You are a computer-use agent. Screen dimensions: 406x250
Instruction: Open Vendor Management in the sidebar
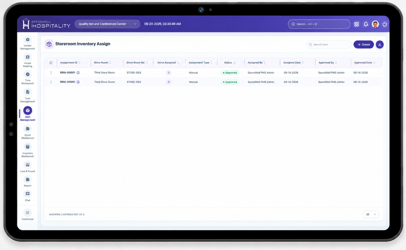point(27,43)
